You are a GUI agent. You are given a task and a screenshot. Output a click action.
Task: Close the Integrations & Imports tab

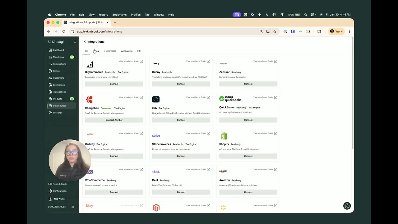[108, 22]
